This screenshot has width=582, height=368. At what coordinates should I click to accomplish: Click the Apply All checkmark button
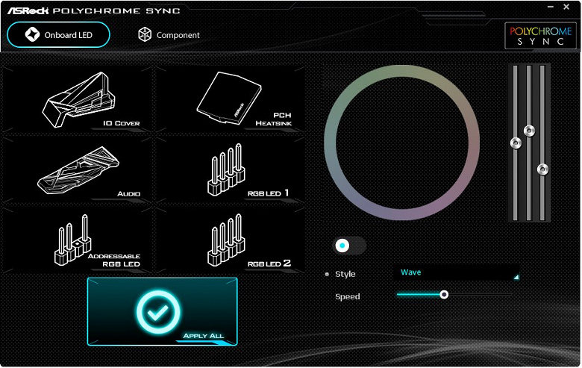pyautogui.click(x=162, y=311)
